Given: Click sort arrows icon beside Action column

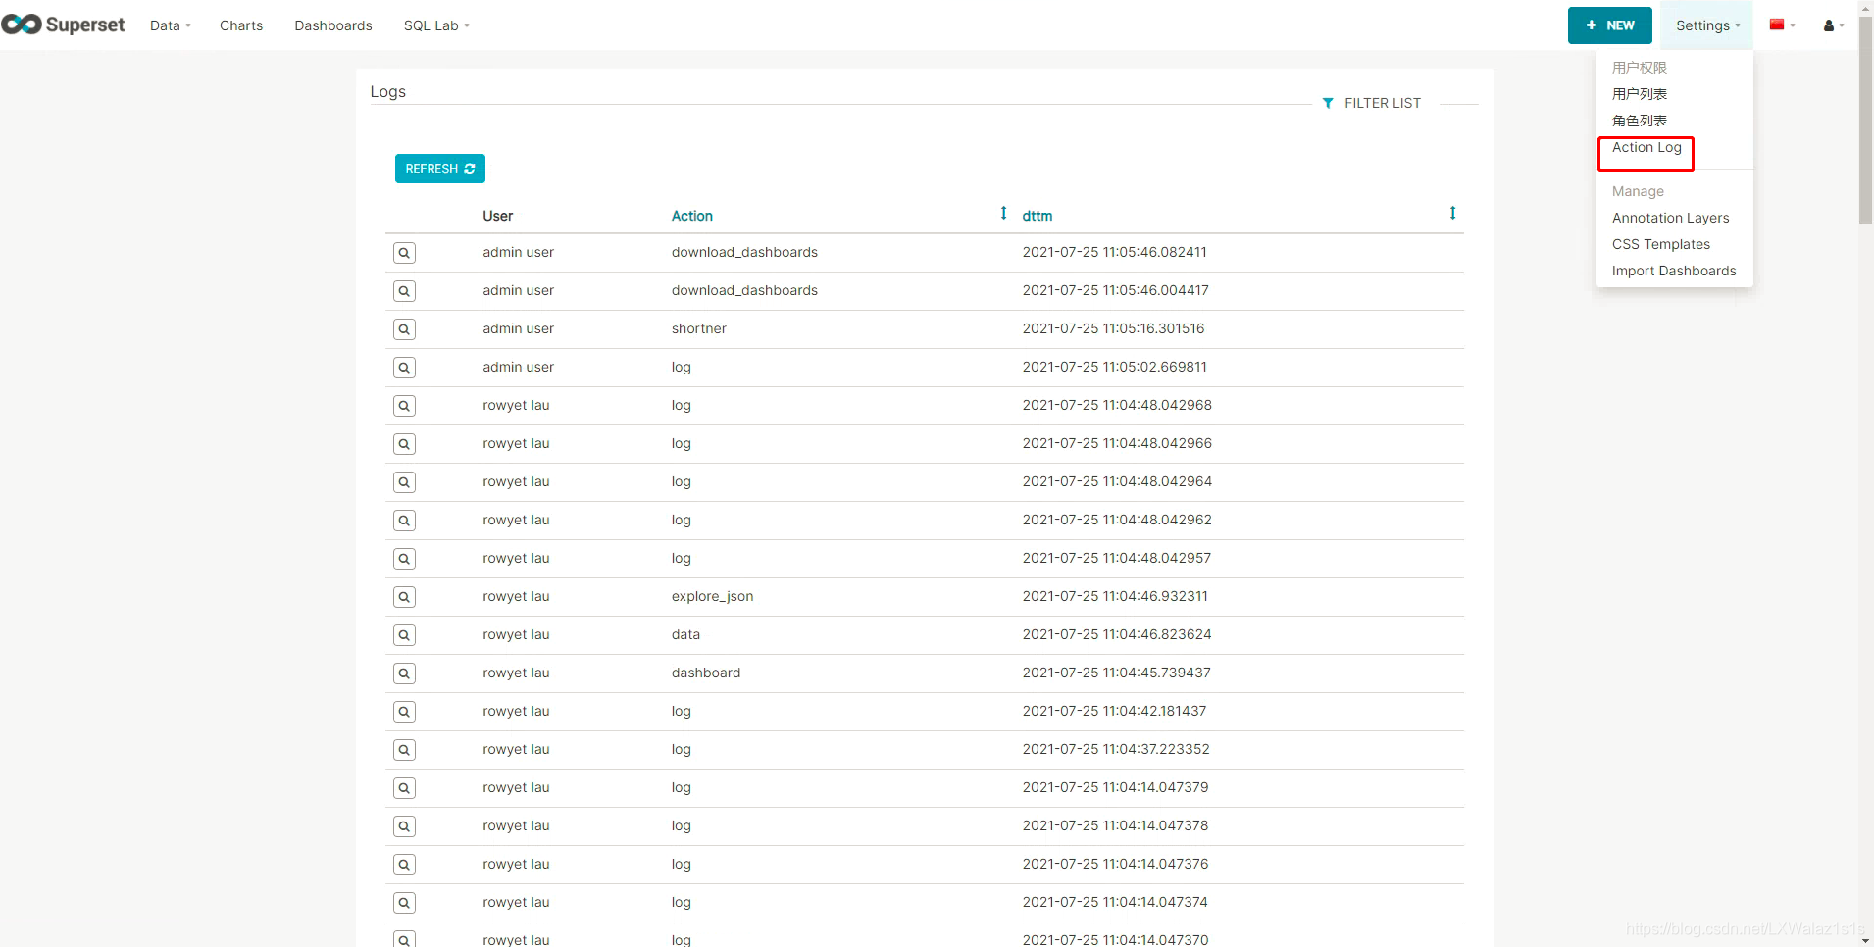Looking at the screenshot, I should 1003,213.
